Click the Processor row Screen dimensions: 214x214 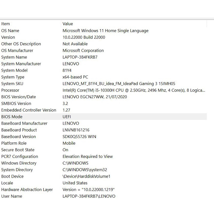[x=10, y=90]
